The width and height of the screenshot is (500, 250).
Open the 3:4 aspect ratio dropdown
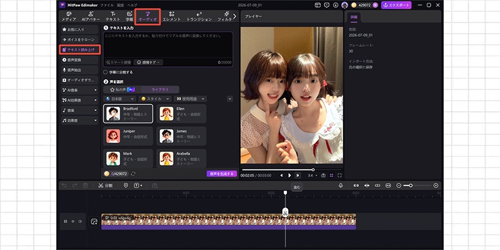(312, 176)
